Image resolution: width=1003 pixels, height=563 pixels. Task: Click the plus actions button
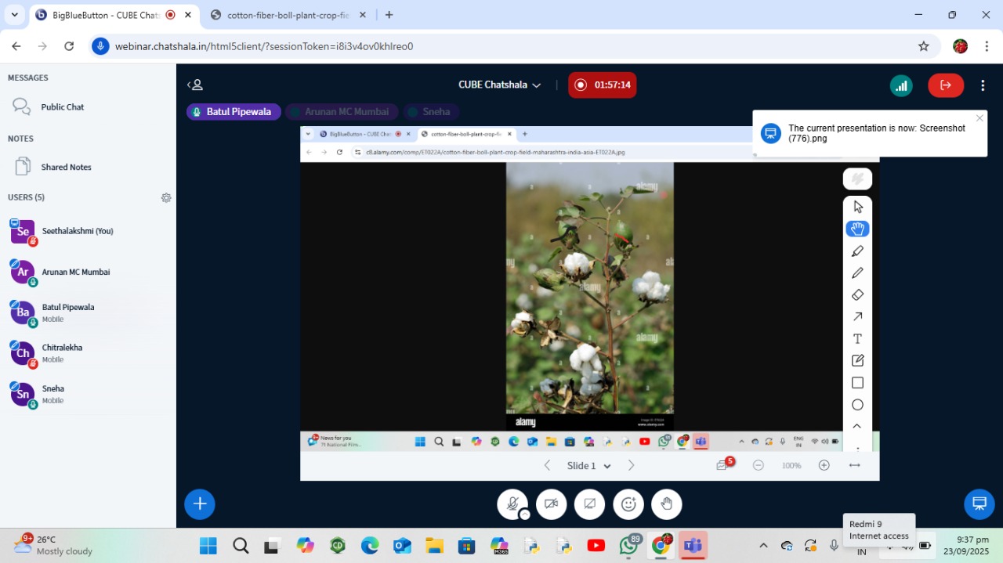click(x=200, y=504)
